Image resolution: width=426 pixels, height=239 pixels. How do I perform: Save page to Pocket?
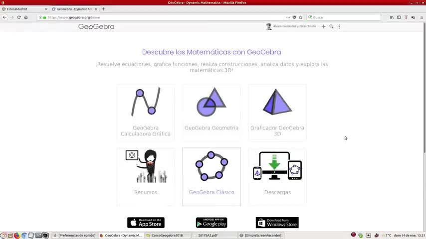[294, 17]
